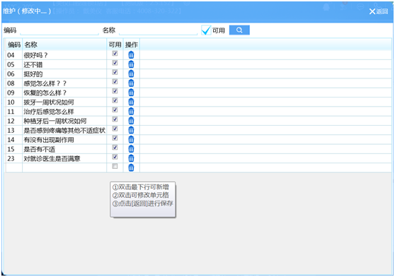Remove row 12 种植牙后一周状况如何 via trash icon
395x277 pixels.
(131, 121)
